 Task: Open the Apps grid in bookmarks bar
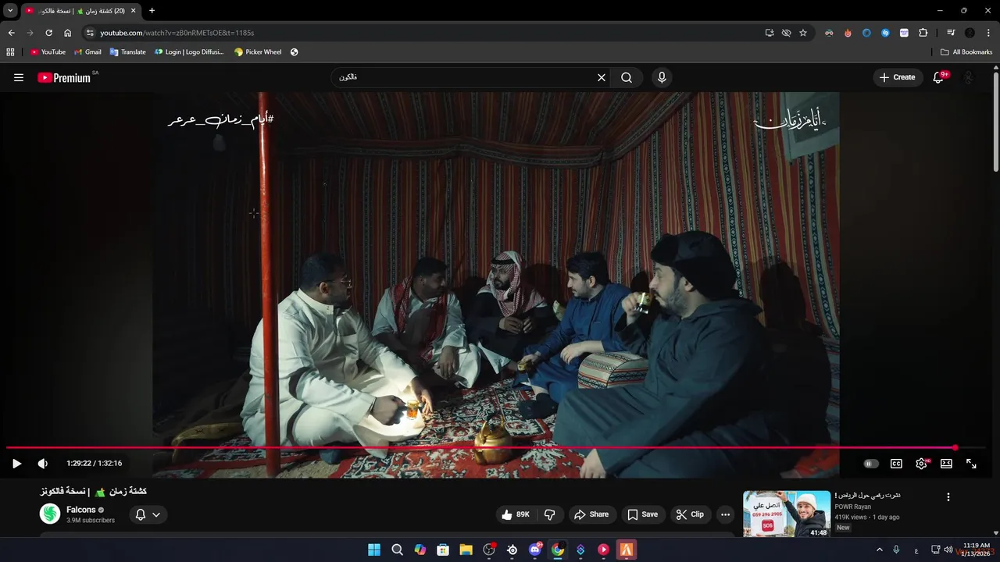[10, 52]
